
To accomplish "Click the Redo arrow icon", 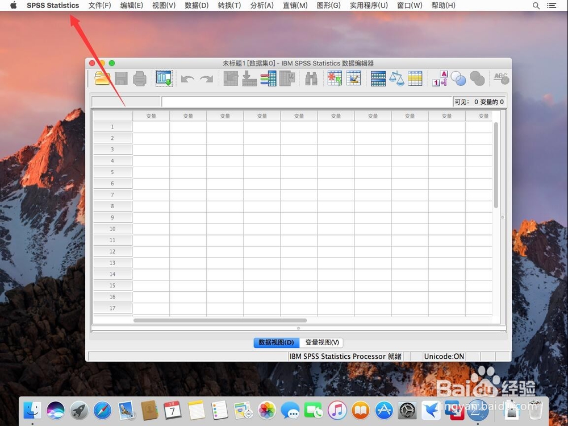I will pos(207,78).
